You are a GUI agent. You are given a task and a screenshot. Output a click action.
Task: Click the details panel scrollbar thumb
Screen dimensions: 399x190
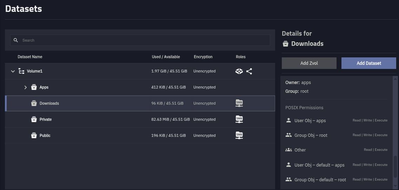tap(395, 171)
